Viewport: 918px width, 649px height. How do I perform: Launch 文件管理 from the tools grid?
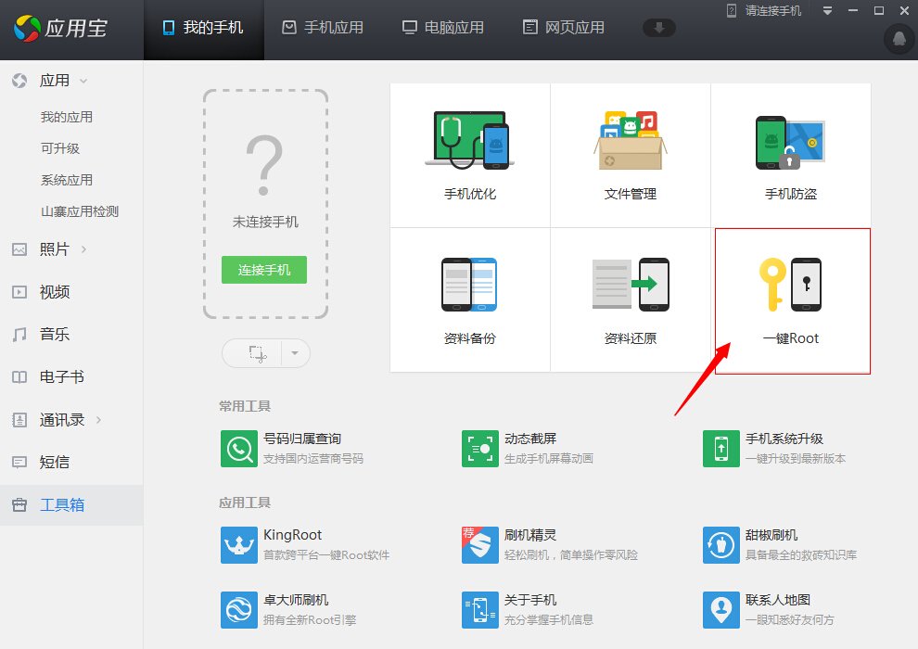[x=631, y=153]
